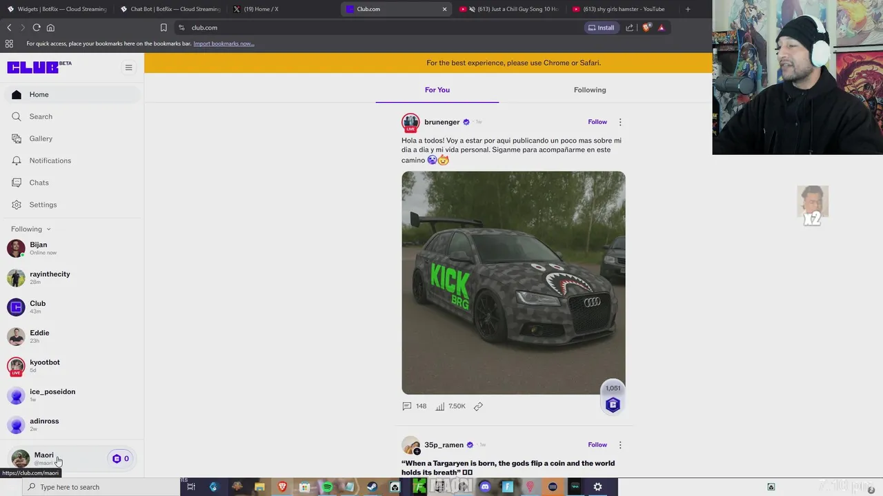The height and width of the screenshot is (496, 883).
Task: Install the Club.com app
Action: click(x=601, y=28)
